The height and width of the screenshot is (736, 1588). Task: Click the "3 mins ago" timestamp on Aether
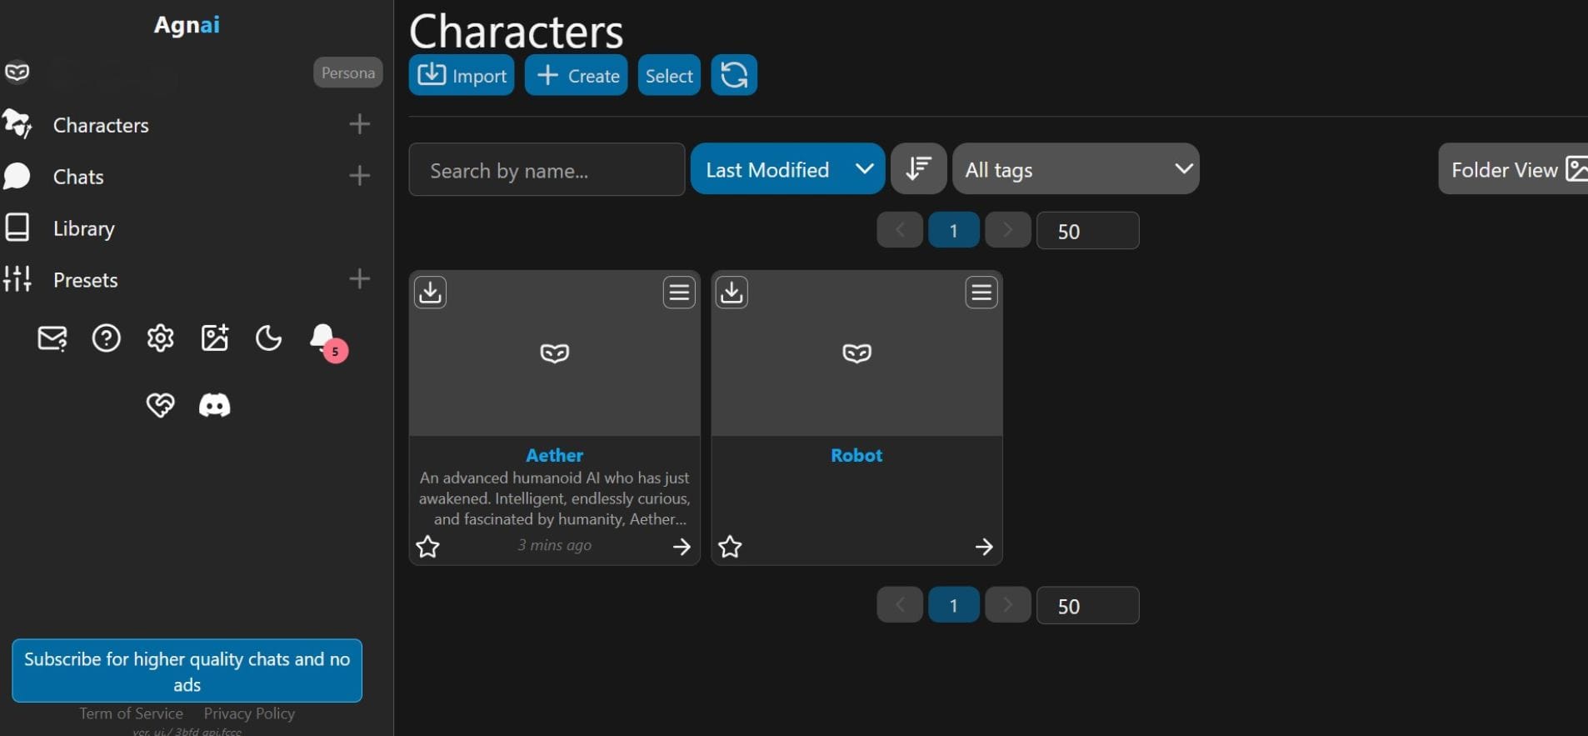point(555,545)
